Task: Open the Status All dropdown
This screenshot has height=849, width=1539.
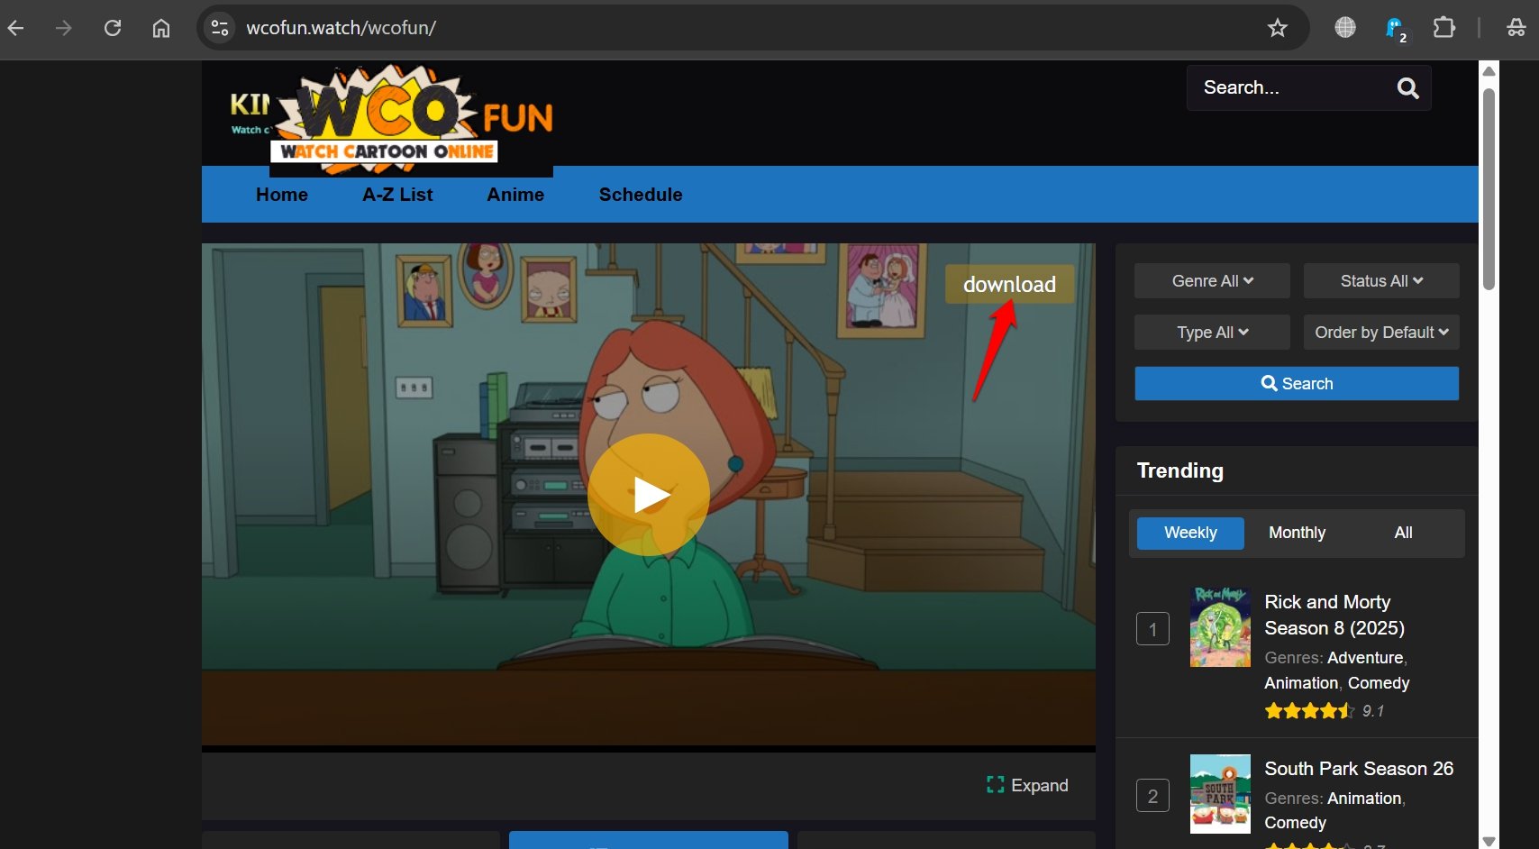Action: point(1381,281)
